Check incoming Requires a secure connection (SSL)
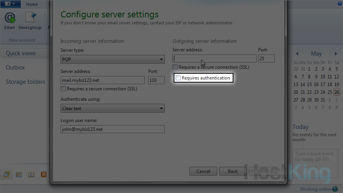The width and height of the screenshot is (343, 193). [x=63, y=89]
